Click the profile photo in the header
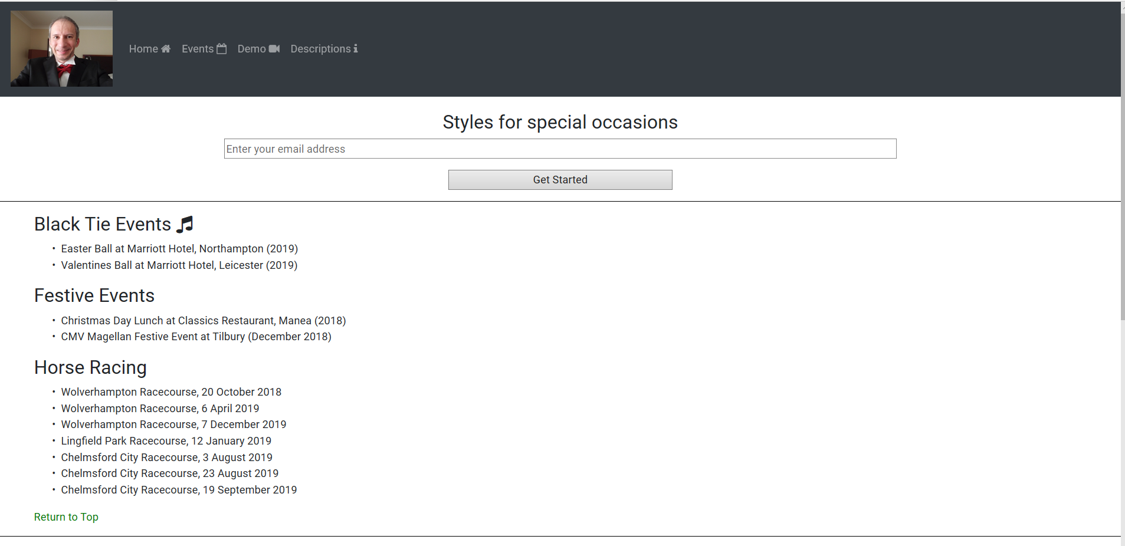Viewport: 1125px width, 546px height. click(61, 49)
